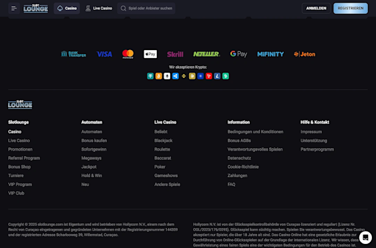Image resolution: width=376 pixels, height=248 pixels.
Task: Click the Slot Lounge logo in header
Action: click(35, 9)
